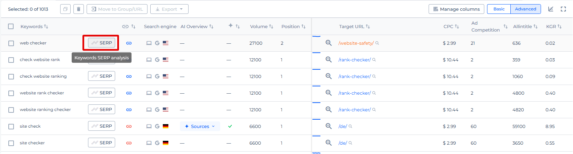Open /de/ link in site checker row
This screenshot has width=573, height=154.
coord(343,143)
